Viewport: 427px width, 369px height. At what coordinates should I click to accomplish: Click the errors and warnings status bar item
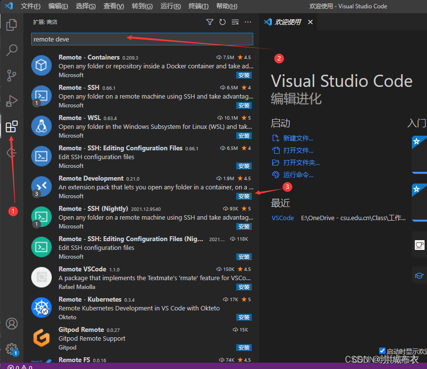click(20, 367)
